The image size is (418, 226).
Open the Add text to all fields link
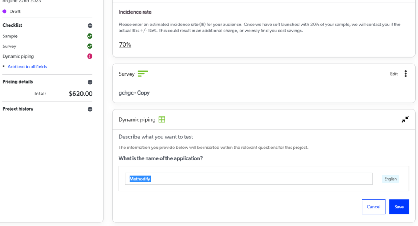[x=27, y=67]
